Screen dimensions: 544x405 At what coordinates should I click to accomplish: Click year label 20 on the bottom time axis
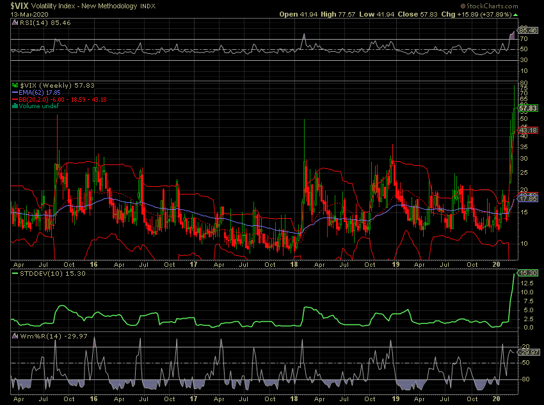(x=496, y=399)
